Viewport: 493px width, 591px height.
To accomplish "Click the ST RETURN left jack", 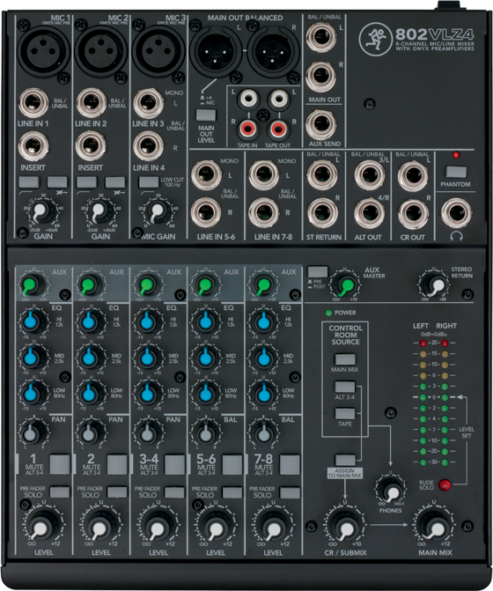I will coord(322,175).
